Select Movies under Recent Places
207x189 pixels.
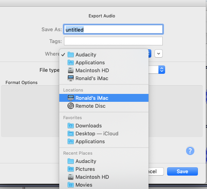pyautogui.click(x=104, y=185)
